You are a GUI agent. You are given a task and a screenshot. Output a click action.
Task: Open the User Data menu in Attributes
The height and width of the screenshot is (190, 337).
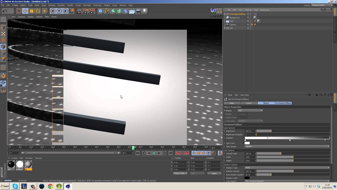click(x=244, y=95)
